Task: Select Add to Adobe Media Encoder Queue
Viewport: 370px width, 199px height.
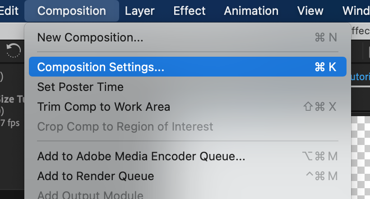Action: click(x=141, y=156)
